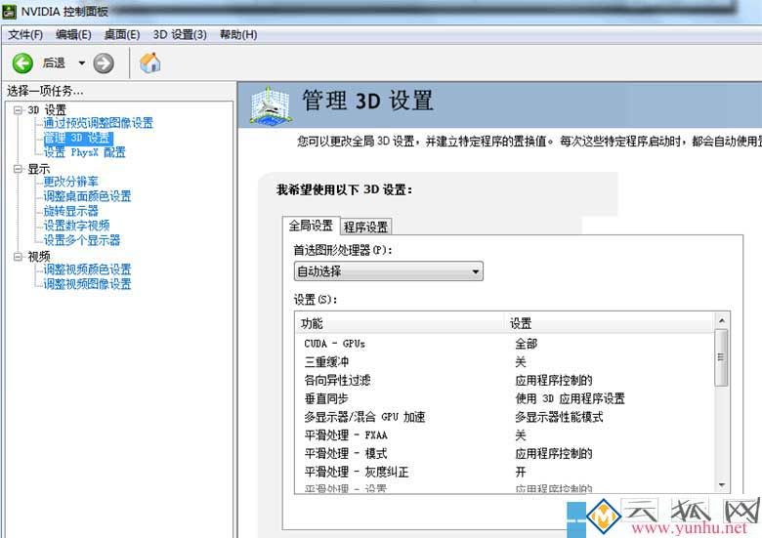Open 设置数字视频 link

pos(77,226)
